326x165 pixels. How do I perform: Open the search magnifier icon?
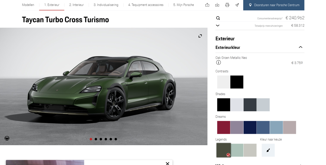(218, 18)
